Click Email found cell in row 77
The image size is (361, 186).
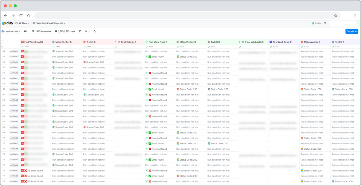pos(154,176)
